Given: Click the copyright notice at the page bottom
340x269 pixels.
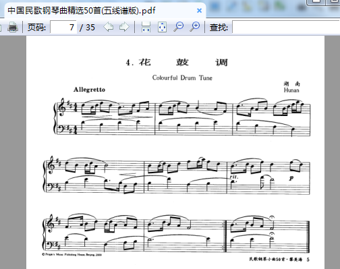Looking at the screenshot, I should [x=72, y=255].
